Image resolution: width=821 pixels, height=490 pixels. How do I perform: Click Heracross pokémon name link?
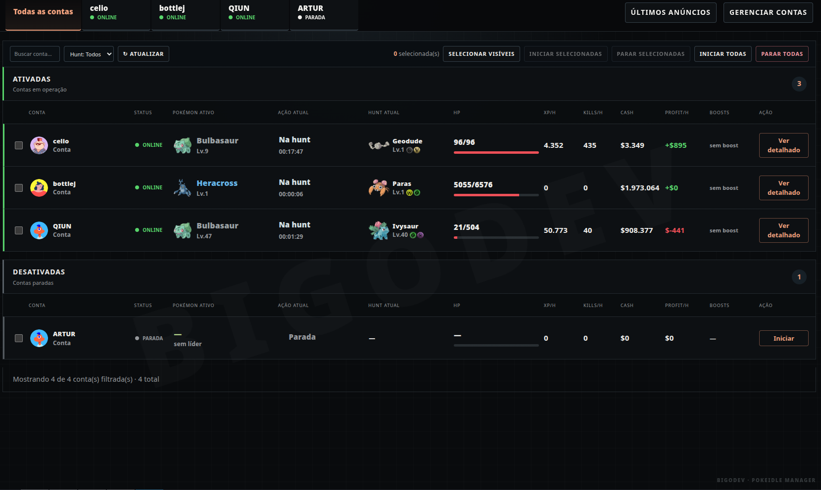click(217, 183)
